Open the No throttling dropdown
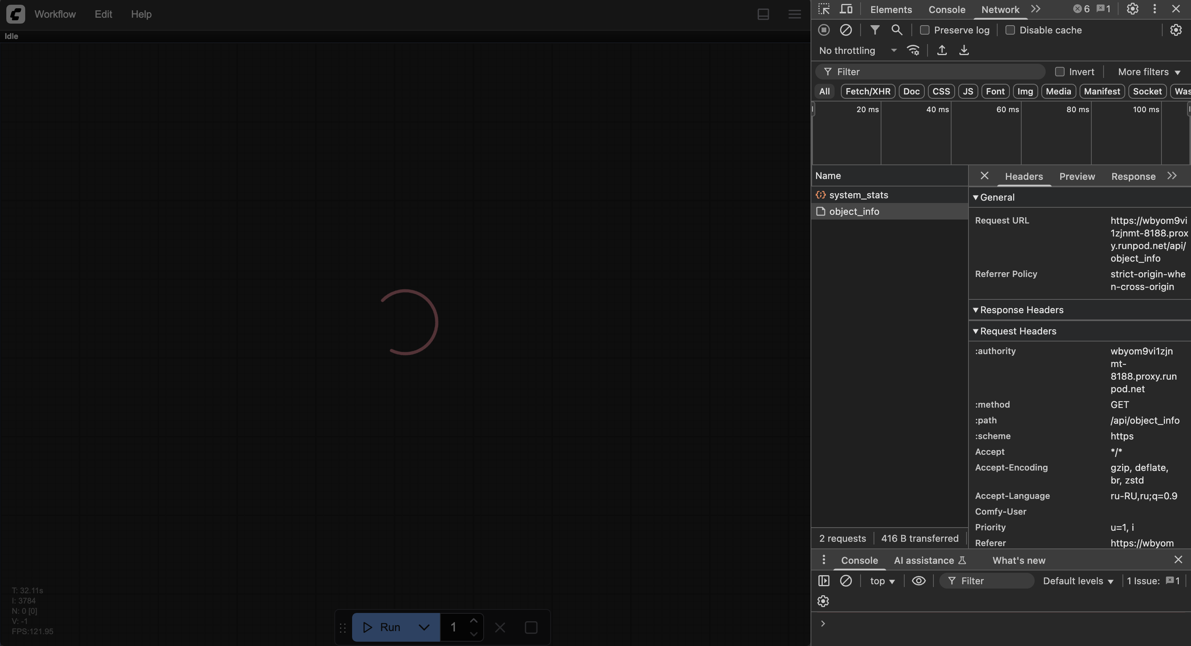Viewport: 1191px width, 646px height. pyautogui.click(x=857, y=50)
